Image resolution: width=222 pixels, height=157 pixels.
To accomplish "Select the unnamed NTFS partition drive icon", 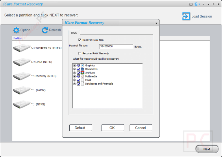I will point(22,104).
